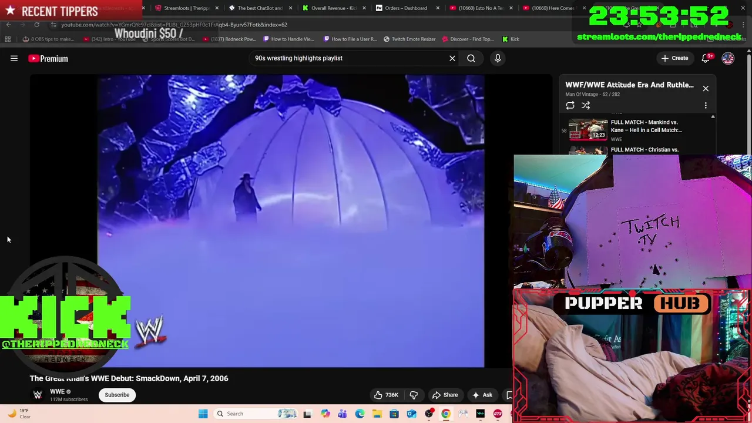This screenshot has width=752, height=423.
Task: Click the Create button
Action: [674, 58]
